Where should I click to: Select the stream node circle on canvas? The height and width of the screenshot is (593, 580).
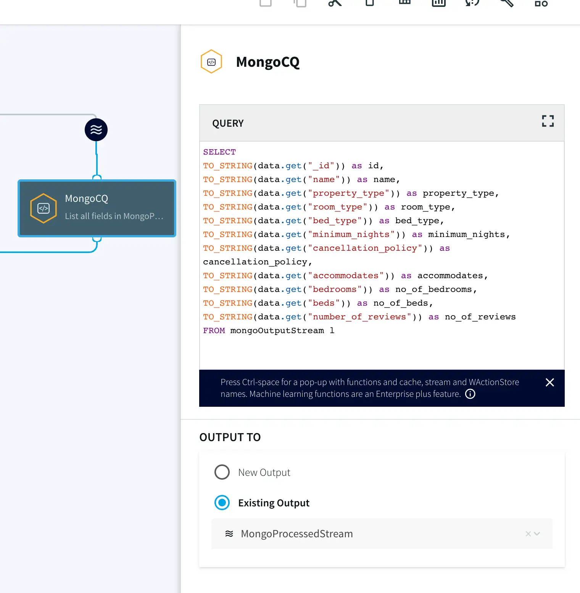click(96, 130)
